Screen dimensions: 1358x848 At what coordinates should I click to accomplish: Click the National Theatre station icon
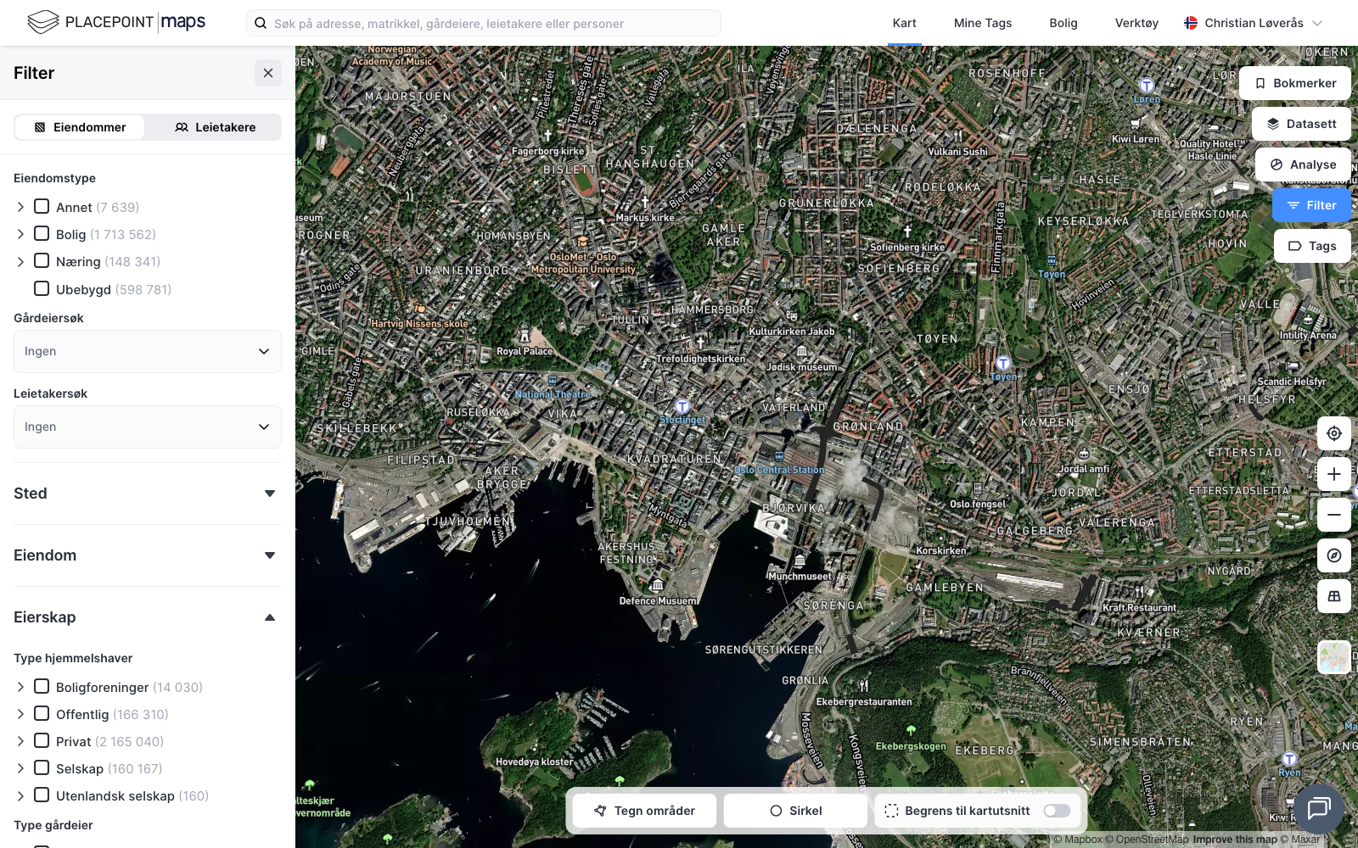[x=553, y=381]
